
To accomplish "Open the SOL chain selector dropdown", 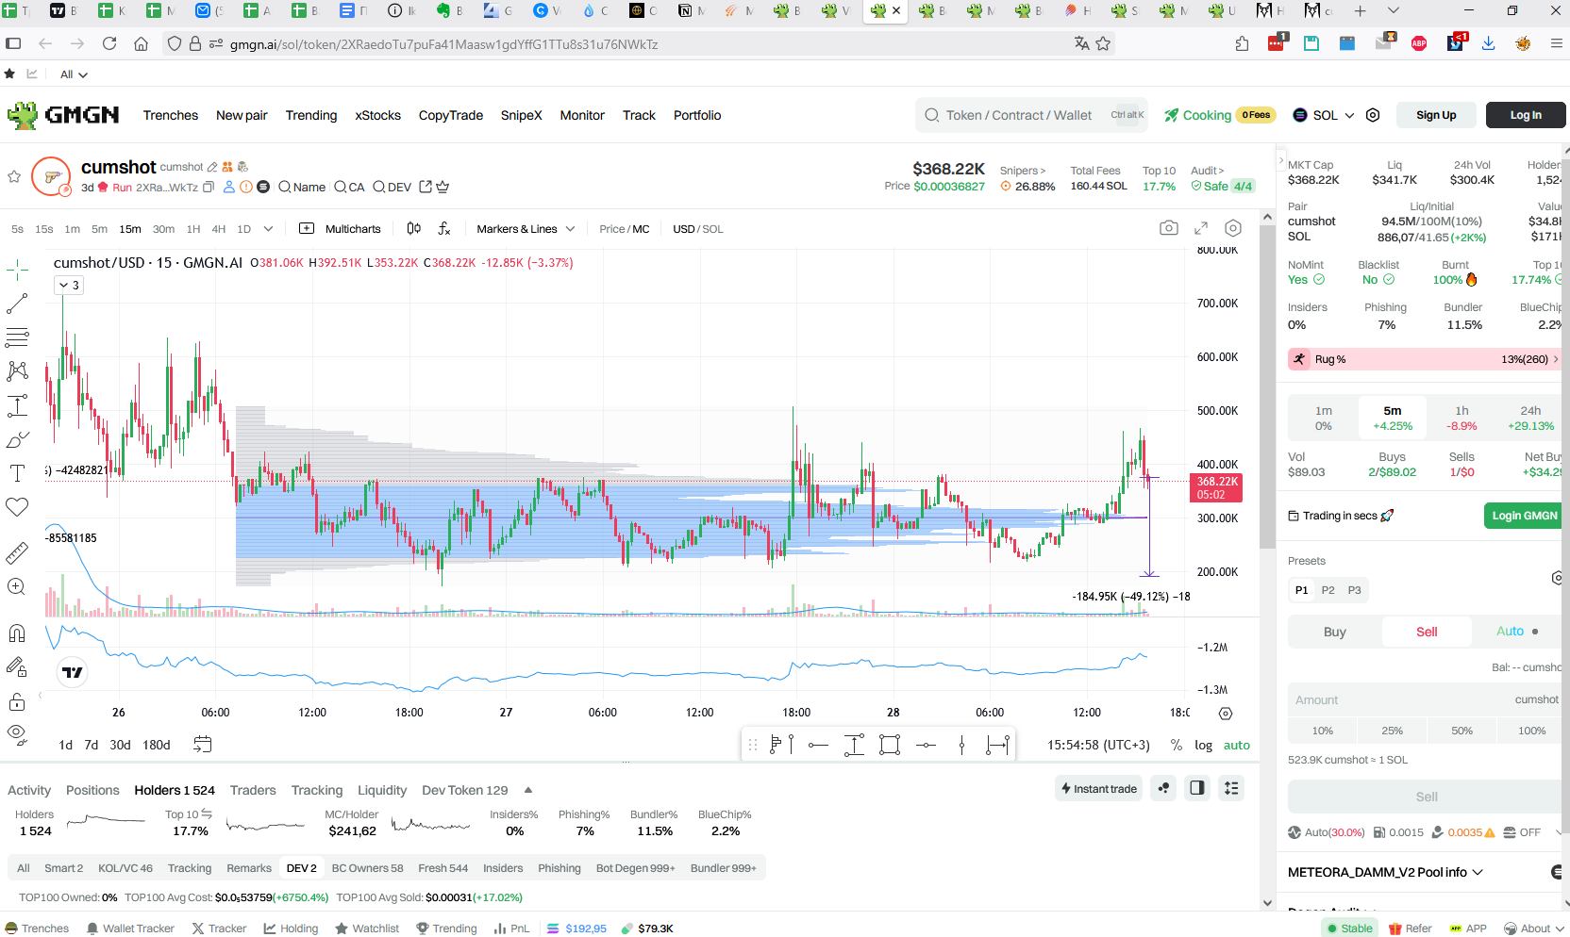I will [1324, 115].
